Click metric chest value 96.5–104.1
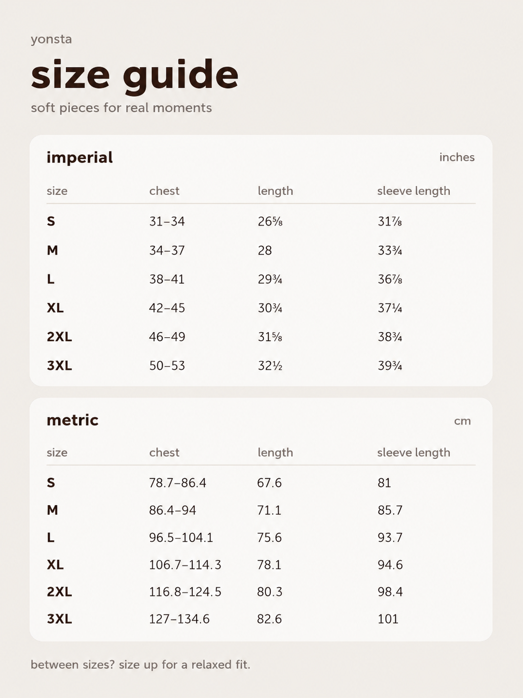523x698 pixels. click(x=181, y=537)
